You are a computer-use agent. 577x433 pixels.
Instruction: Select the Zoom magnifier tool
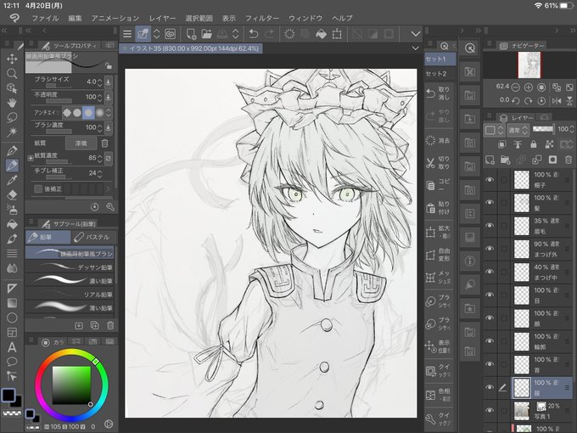[x=12, y=74]
